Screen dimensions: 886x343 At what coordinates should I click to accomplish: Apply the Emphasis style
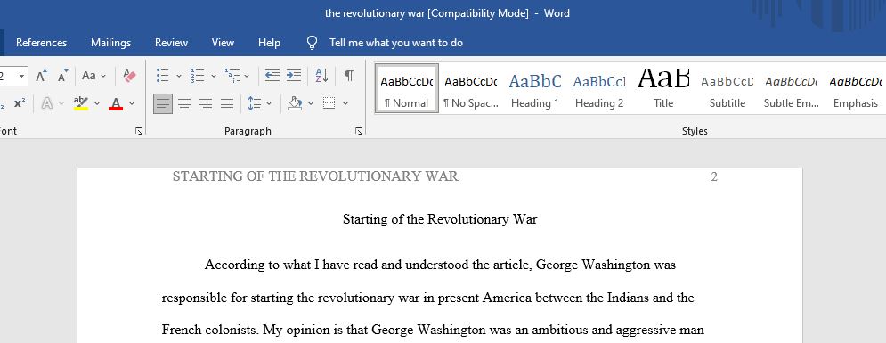(x=856, y=88)
